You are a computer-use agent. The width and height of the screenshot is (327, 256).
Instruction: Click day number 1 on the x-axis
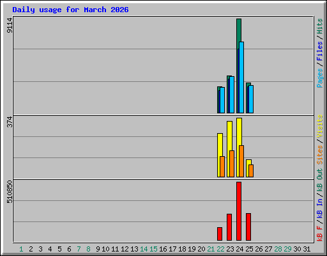click(21, 249)
